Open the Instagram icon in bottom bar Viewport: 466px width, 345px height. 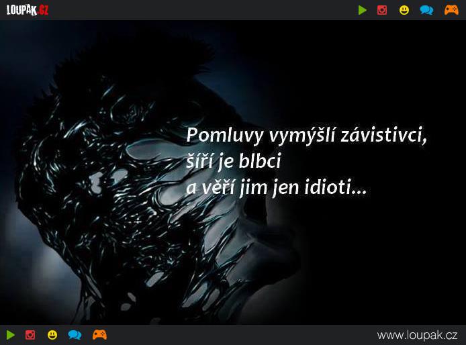(30, 334)
